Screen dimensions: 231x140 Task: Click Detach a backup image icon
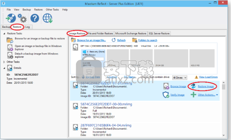10,55
